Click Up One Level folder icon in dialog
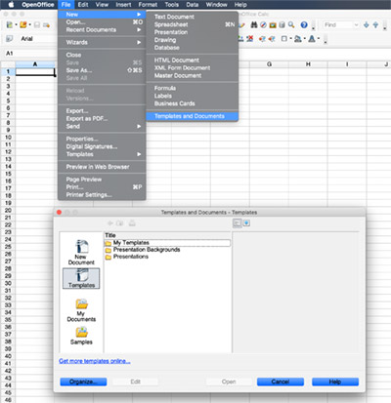The width and height of the screenshot is (391, 403). pos(120,223)
